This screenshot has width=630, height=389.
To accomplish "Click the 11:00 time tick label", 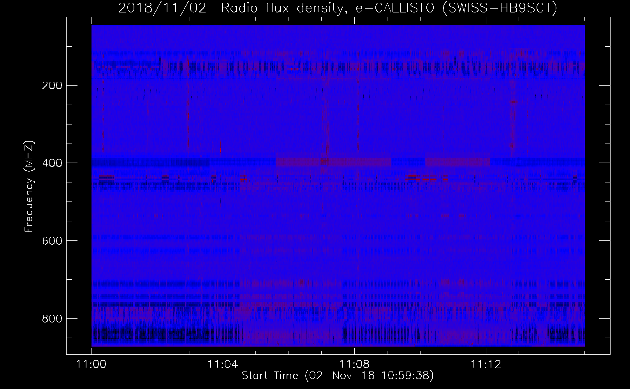I will (91, 364).
